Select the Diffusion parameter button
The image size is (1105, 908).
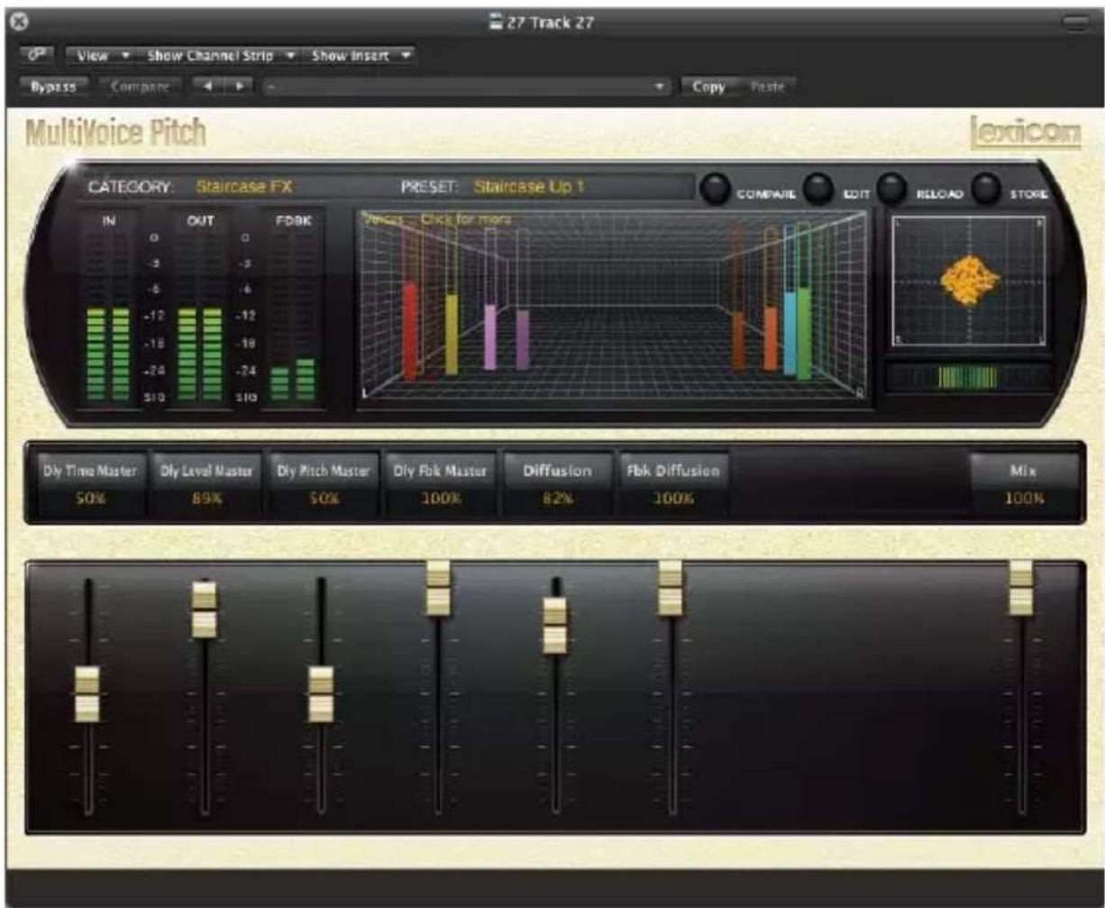(558, 482)
